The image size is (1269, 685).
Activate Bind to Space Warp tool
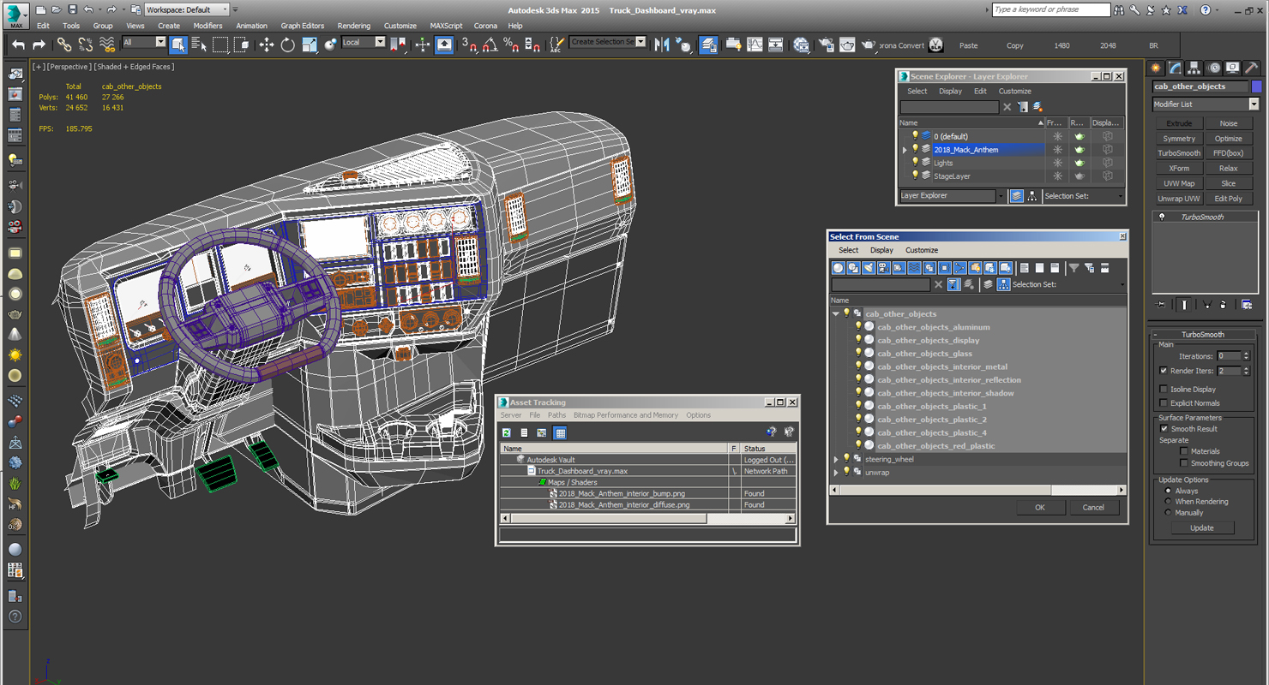click(x=107, y=45)
